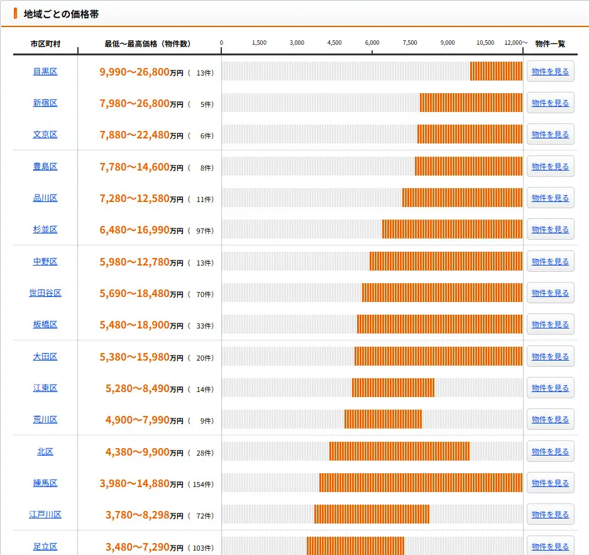Select 物件を見る button for 板橋区

[550, 324]
